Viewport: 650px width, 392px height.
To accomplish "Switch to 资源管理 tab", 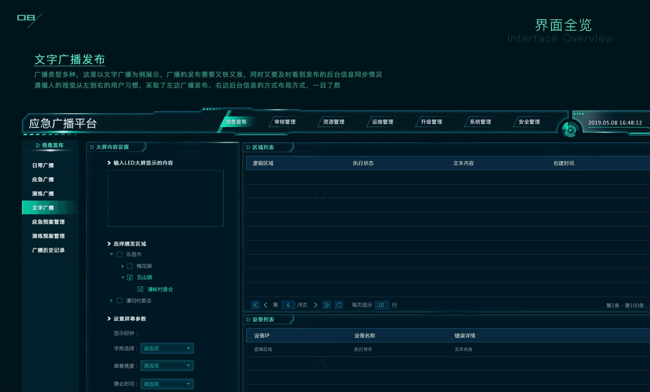I will 334,122.
